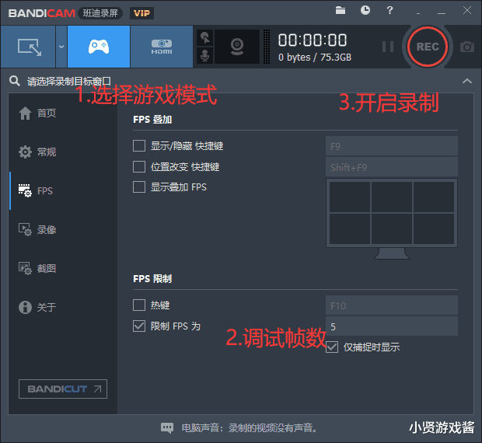
Task: Enable the 显示叠加 FPS checkbox
Action: pyautogui.click(x=139, y=187)
